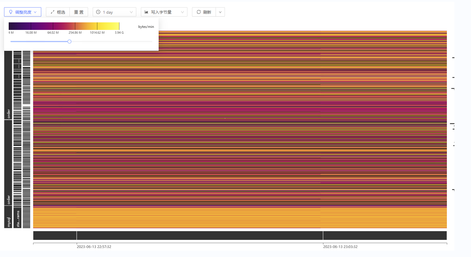This screenshot has width=471, height=257.
Task: Click the lightbulb brightness icon
Action: pos(11,12)
